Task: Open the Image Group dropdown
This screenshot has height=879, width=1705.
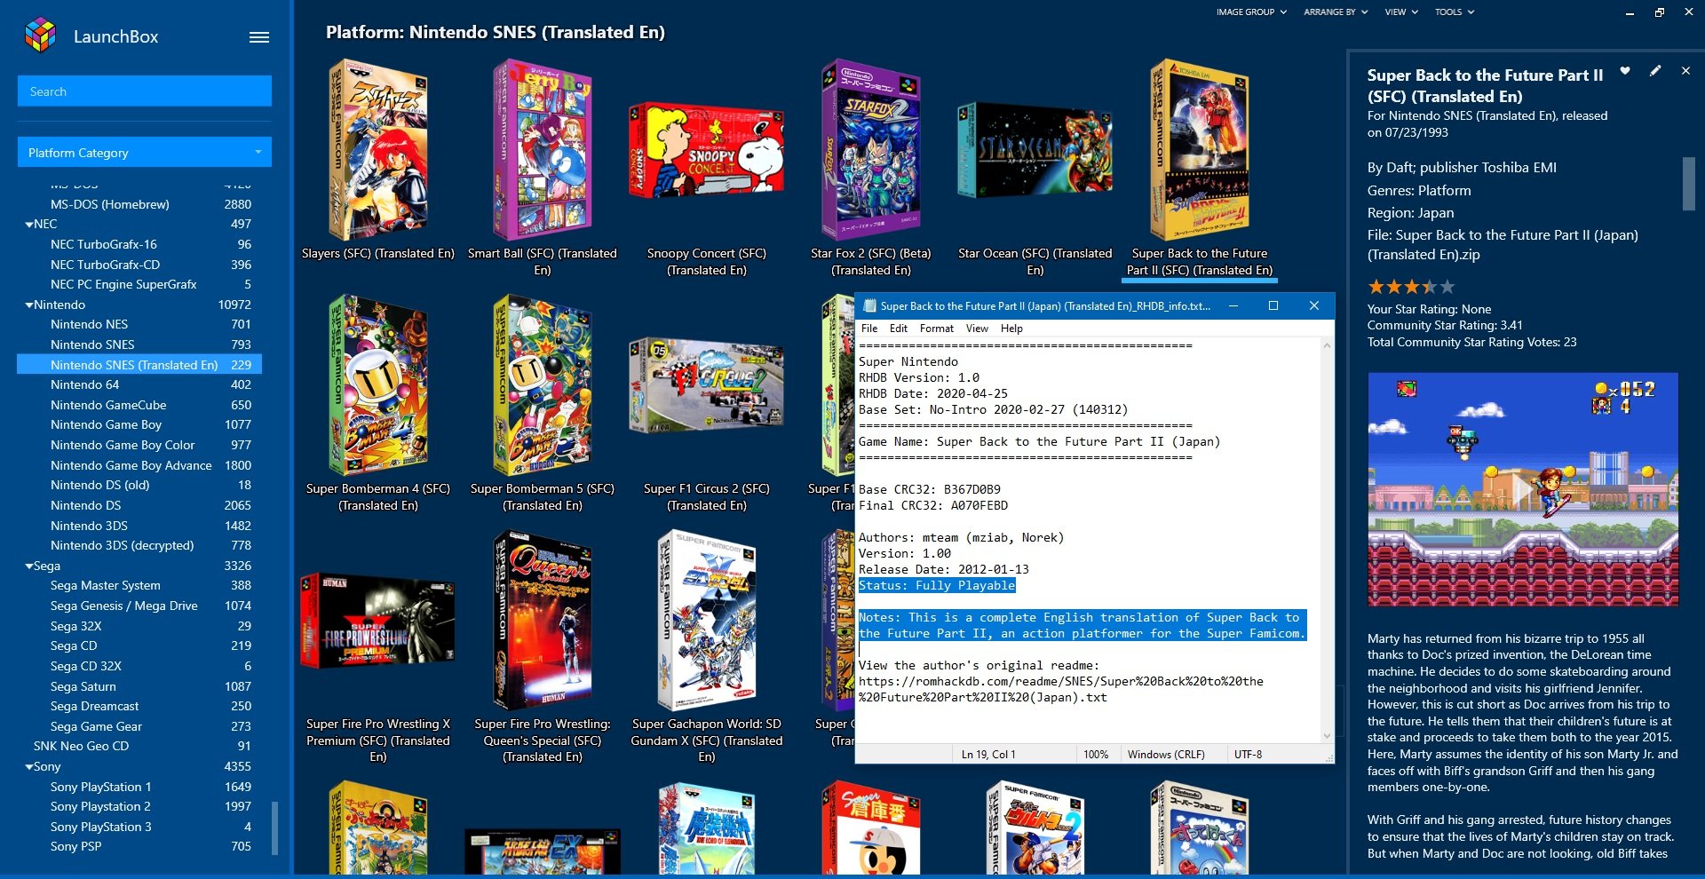Action: [x=1250, y=12]
